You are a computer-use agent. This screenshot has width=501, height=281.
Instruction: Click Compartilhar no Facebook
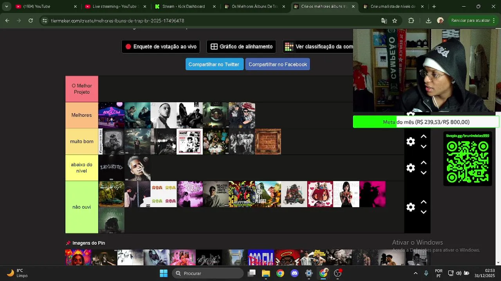(x=278, y=64)
